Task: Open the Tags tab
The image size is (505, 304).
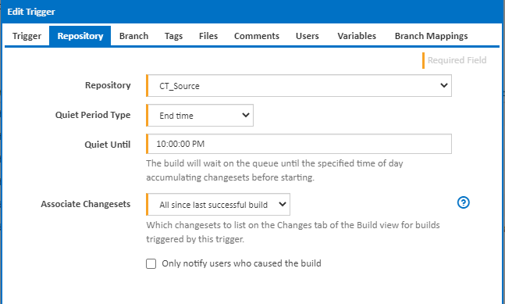Action: (x=173, y=36)
